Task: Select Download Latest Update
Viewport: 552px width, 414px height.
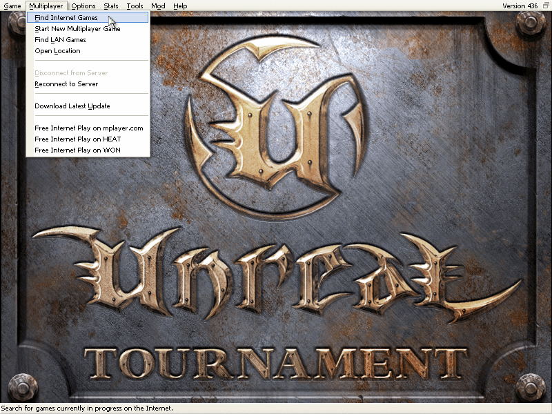Action: point(72,106)
